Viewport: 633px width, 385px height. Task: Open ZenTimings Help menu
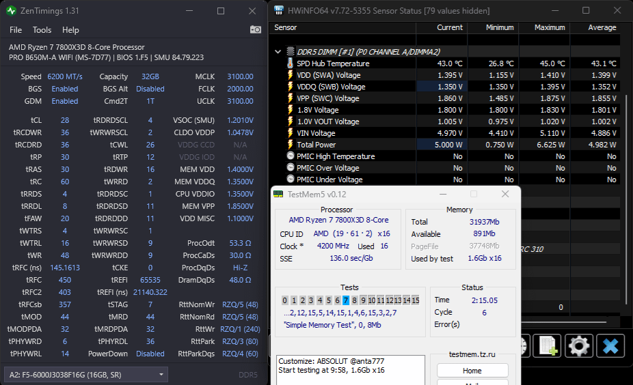tap(70, 30)
